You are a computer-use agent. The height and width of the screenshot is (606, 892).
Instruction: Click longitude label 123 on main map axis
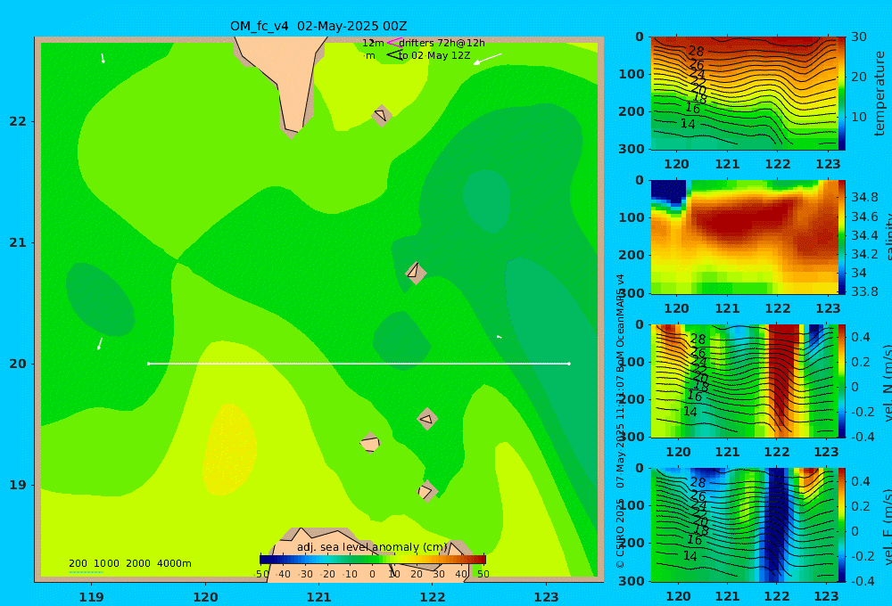click(546, 597)
